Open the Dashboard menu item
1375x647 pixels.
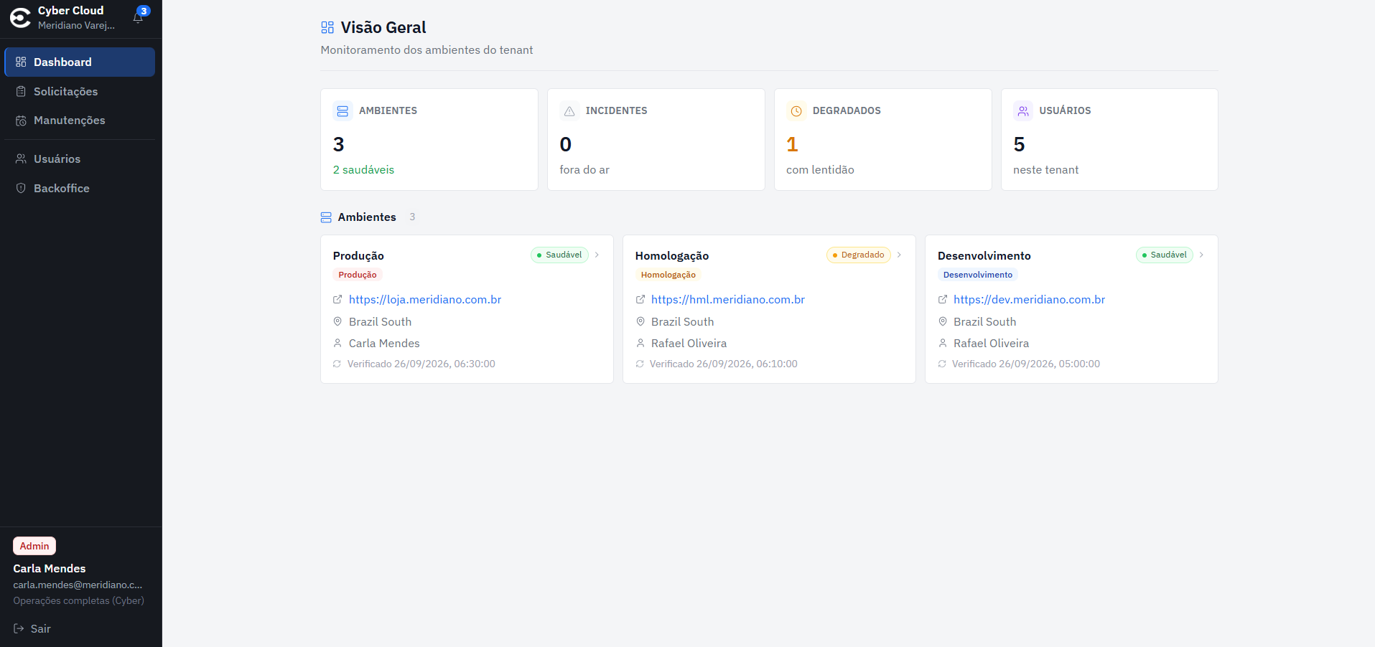[x=80, y=62]
